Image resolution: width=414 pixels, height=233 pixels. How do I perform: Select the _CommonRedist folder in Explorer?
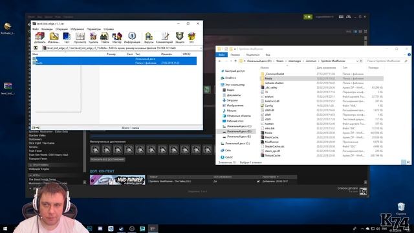click(x=274, y=74)
